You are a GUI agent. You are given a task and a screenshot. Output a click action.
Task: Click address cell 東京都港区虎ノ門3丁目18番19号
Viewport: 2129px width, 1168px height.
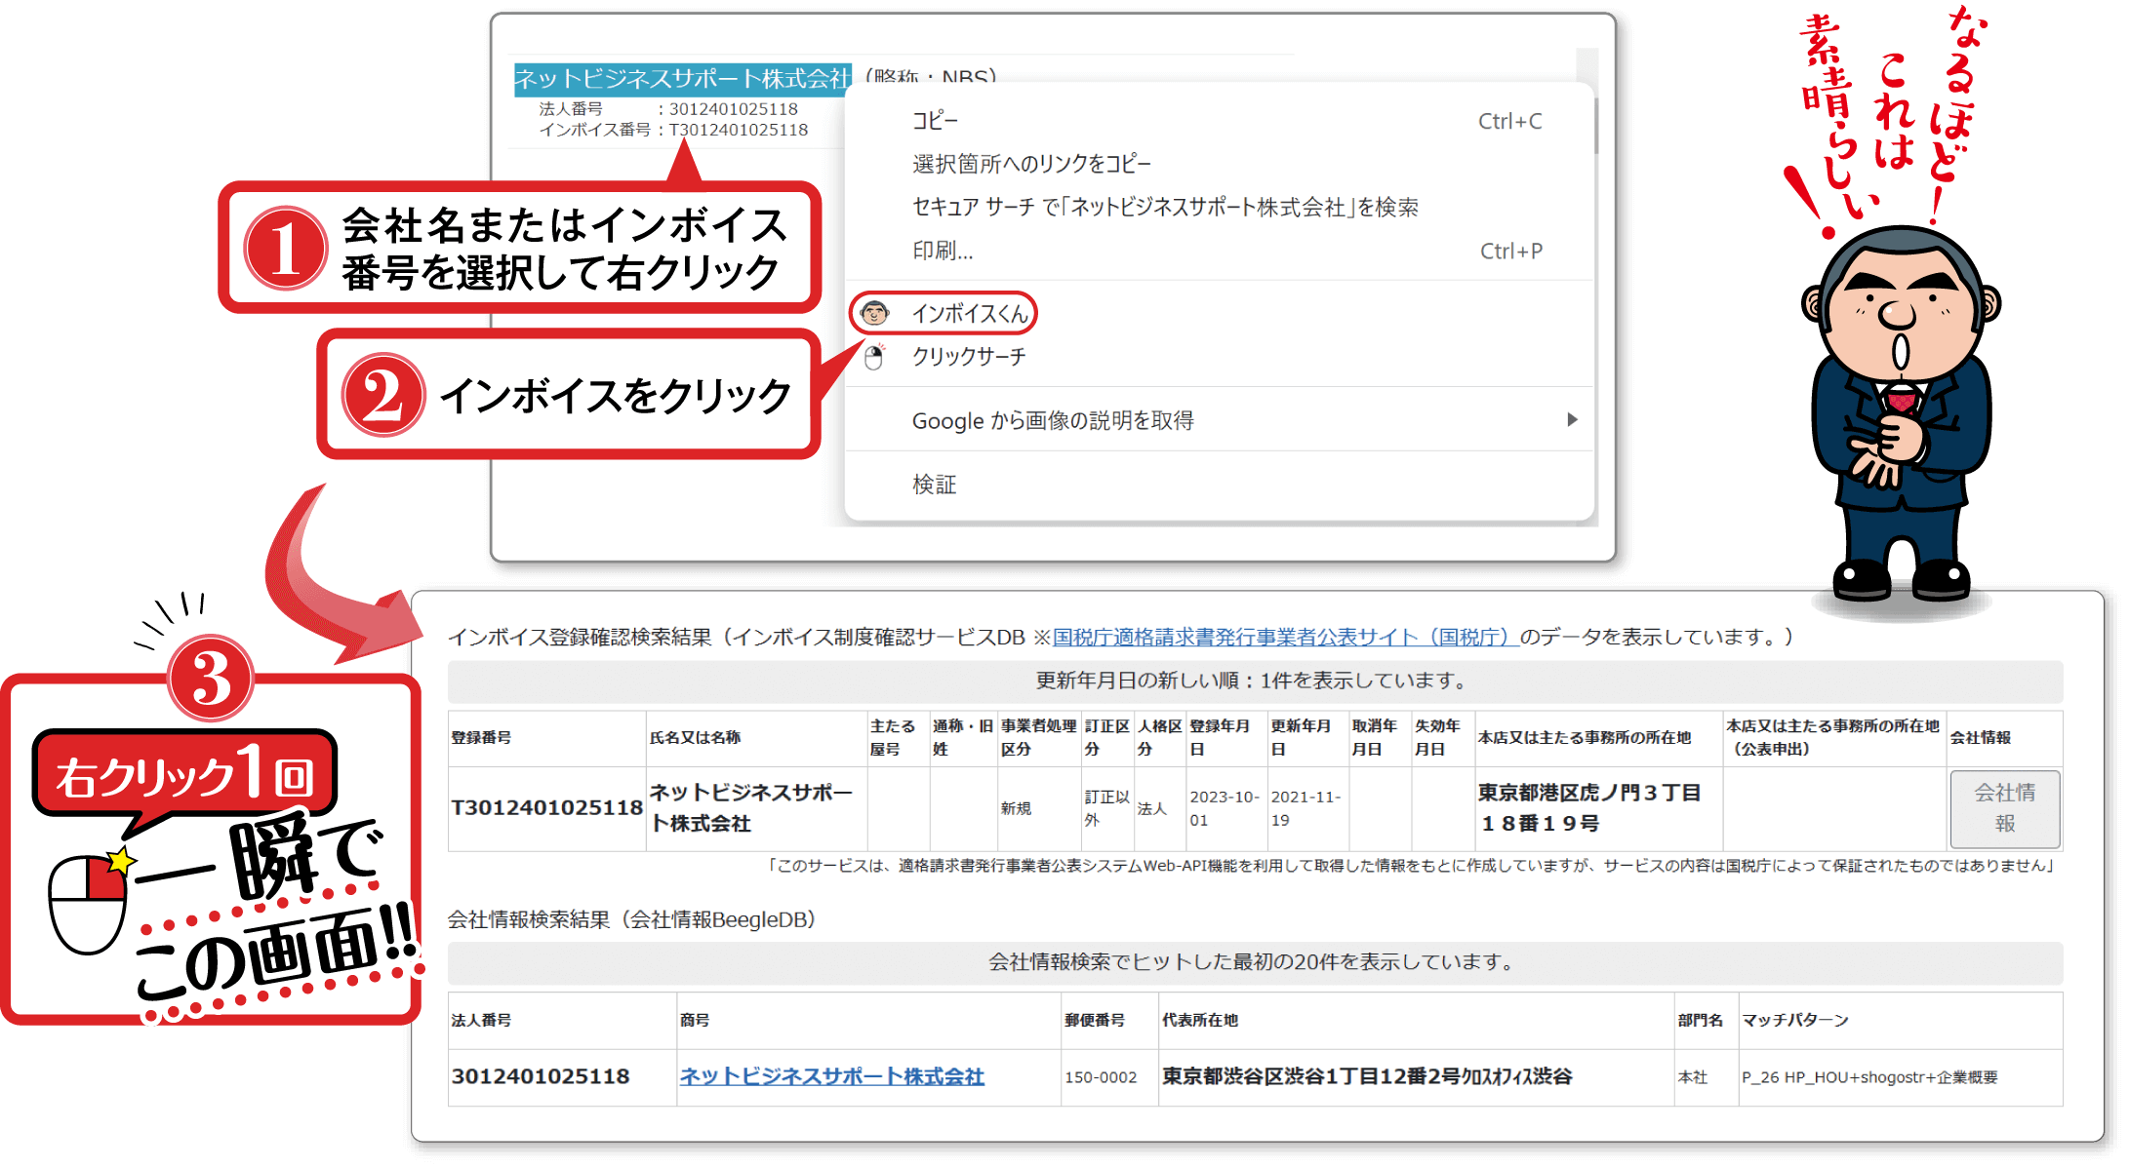click(1598, 808)
